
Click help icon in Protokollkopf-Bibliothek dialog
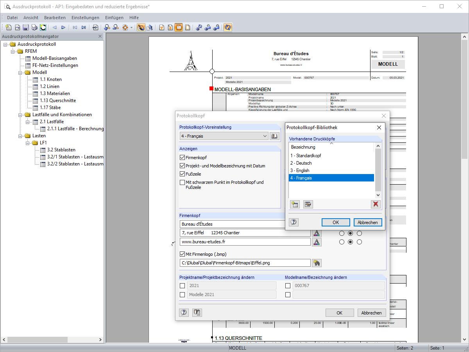294,222
